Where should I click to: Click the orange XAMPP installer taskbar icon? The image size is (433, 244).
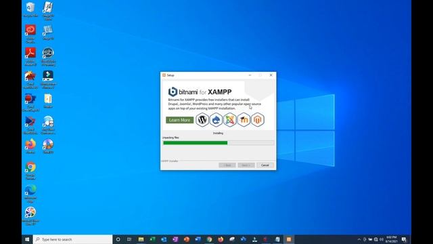tap(289, 239)
